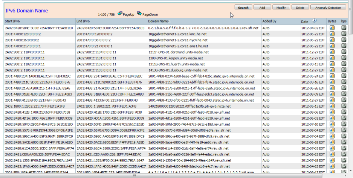
Task: Open bps chart for ptr-ipv6.nicta.net row
Action: click(x=344, y=106)
